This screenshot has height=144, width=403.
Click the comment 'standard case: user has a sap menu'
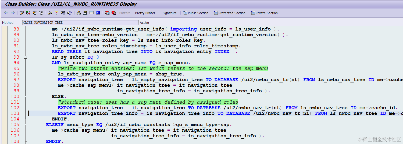point(148,102)
